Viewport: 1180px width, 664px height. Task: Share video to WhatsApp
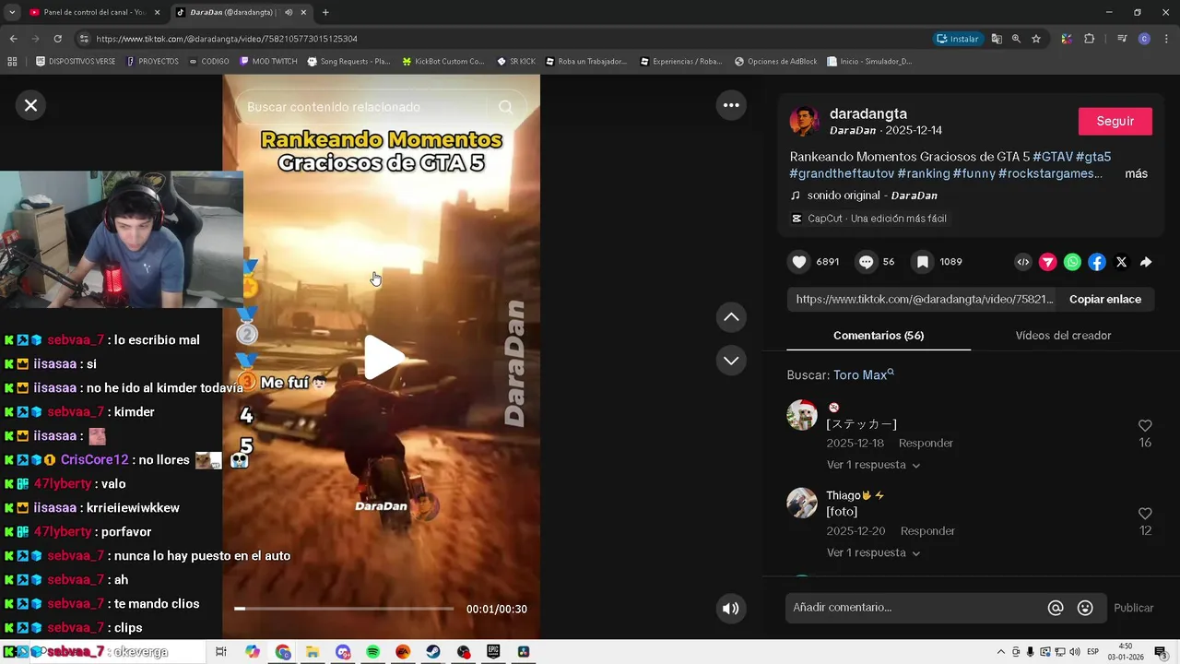1072,262
